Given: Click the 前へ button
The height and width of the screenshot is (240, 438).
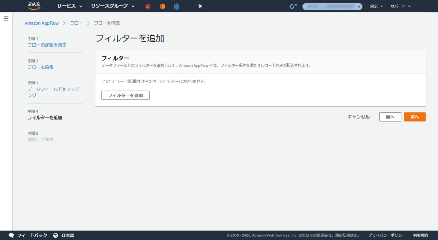Looking at the screenshot, I should click(x=390, y=117).
